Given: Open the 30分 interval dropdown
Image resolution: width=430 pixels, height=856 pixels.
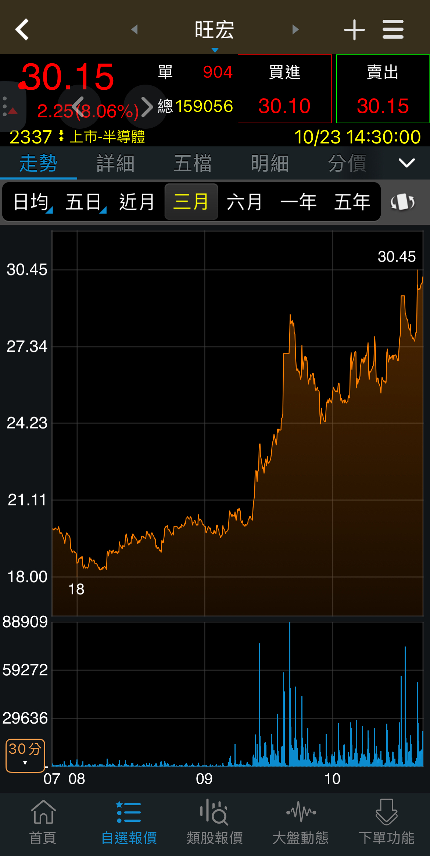Looking at the screenshot, I should [x=25, y=756].
